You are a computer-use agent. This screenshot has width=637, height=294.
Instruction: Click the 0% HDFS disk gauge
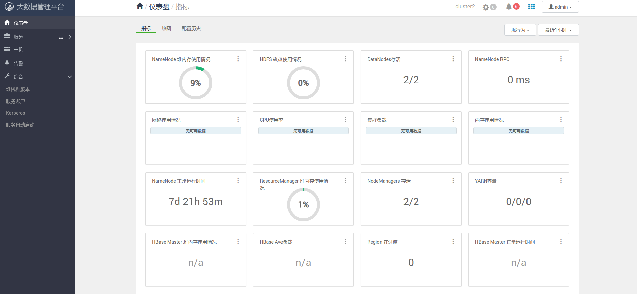pos(303,83)
